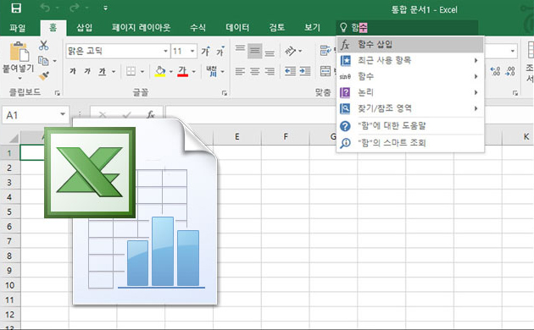Expand the 논리 functions submenu
The height and width of the screenshot is (330, 534).
click(410, 92)
